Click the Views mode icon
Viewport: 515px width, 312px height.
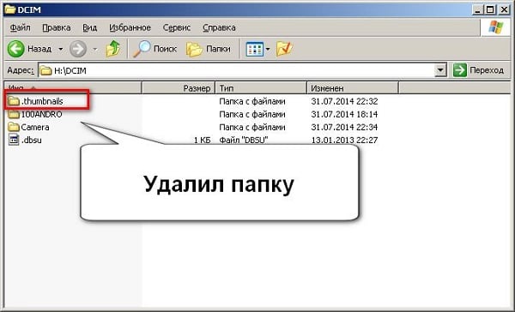click(x=255, y=49)
